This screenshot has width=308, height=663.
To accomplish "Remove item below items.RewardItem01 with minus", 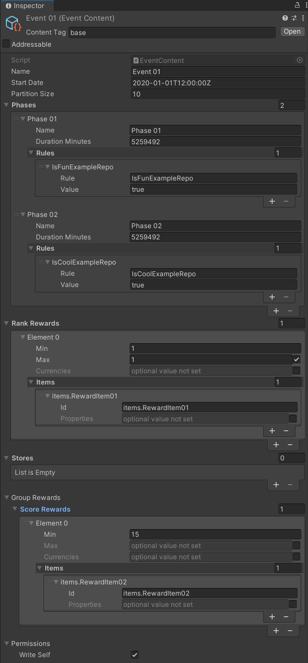I will coord(286,431).
